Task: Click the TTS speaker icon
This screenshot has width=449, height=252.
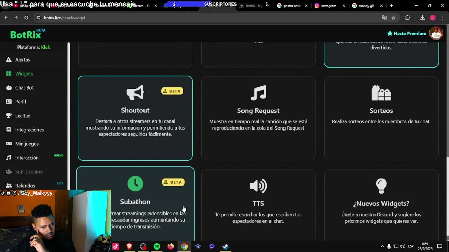Action: coord(258,186)
